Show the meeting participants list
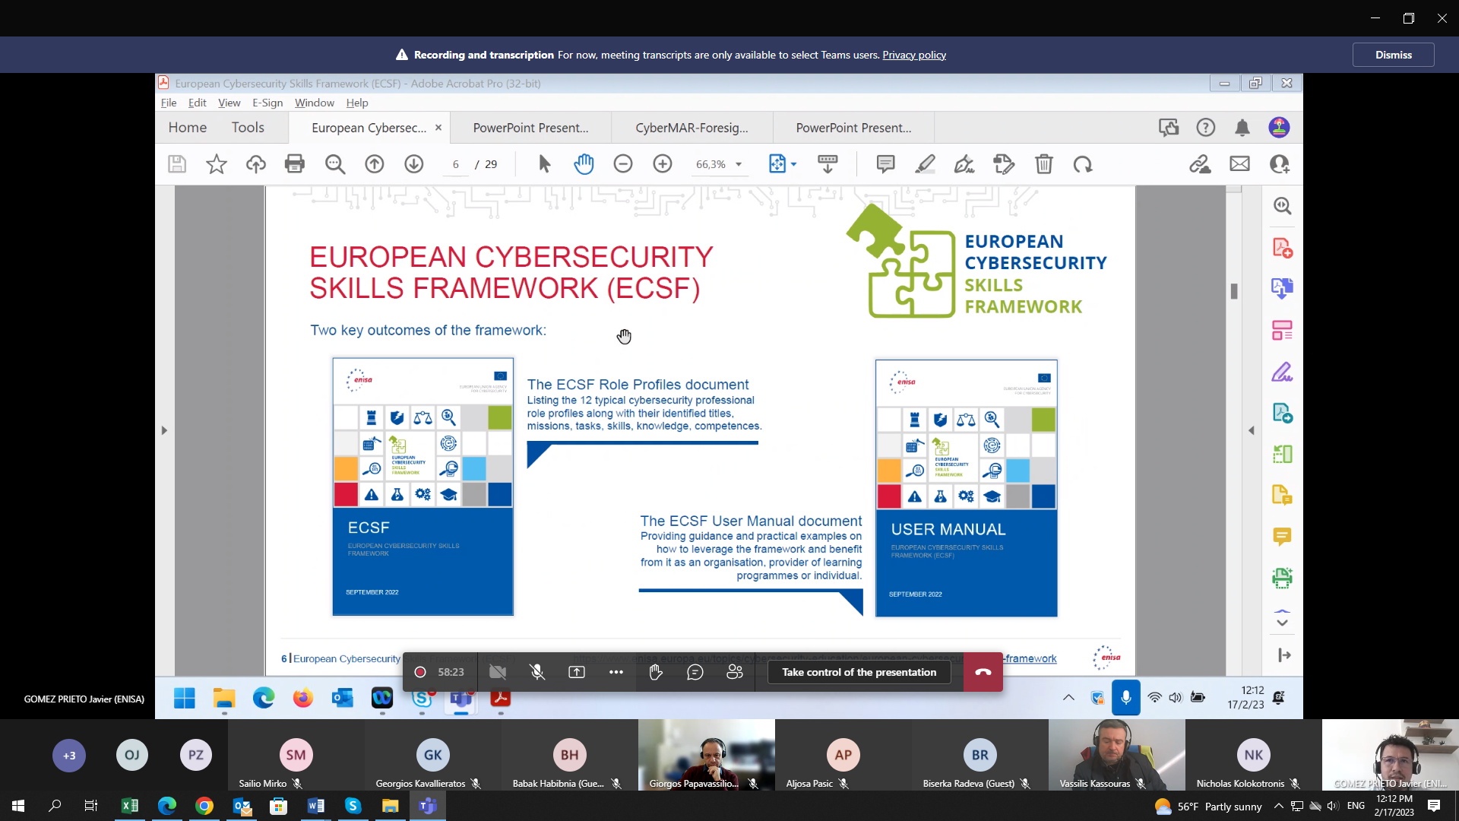Image resolution: width=1459 pixels, height=821 pixels. point(734,672)
